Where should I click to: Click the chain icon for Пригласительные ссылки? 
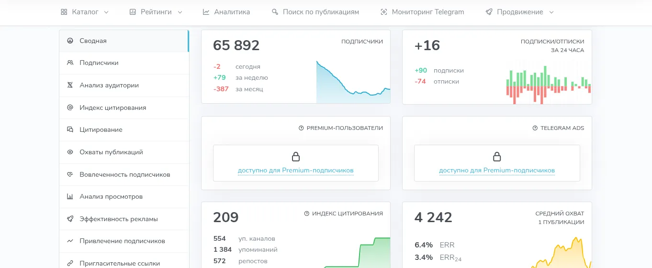[70, 263]
